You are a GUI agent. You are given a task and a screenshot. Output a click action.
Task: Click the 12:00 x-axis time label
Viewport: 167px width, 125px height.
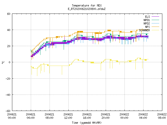(68, 118)
